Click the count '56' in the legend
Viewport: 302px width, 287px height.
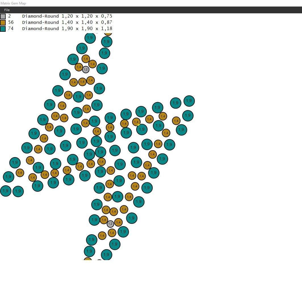[11, 22]
